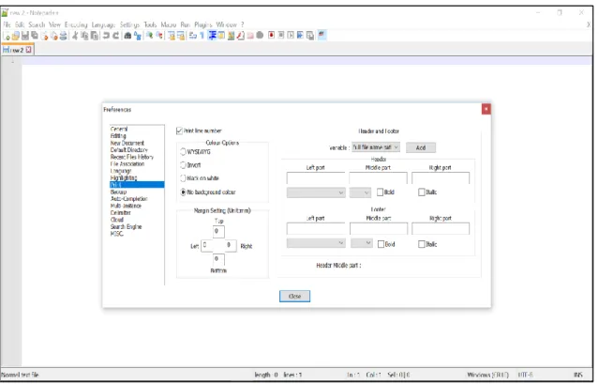The width and height of the screenshot is (599, 384).
Task: Open the Plugins menu
Action: coord(203,24)
